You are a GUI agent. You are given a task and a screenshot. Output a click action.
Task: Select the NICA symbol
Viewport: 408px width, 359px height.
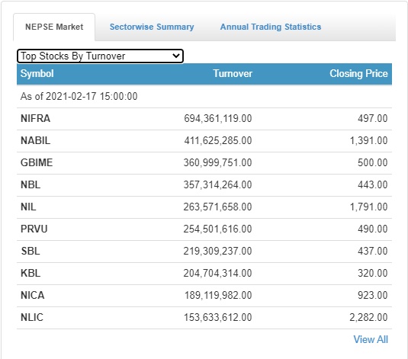point(33,295)
